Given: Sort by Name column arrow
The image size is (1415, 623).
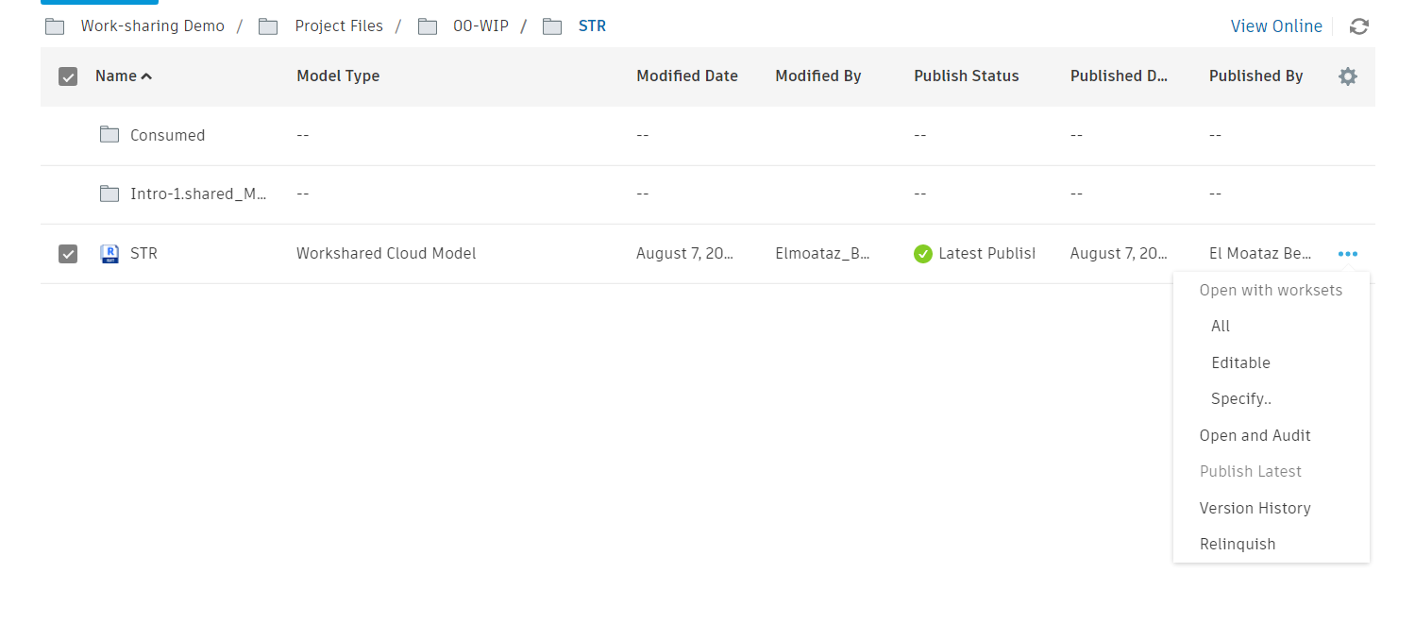Looking at the screenshot, I should [146, 76].
